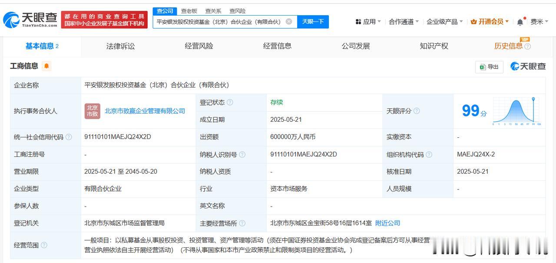Open 北京市致嬴企业管理有限公司 link
This screenshot has height=263, width=556.
tap(145, 111)
